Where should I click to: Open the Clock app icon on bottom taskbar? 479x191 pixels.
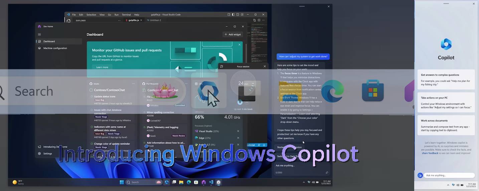click(218, 182)
